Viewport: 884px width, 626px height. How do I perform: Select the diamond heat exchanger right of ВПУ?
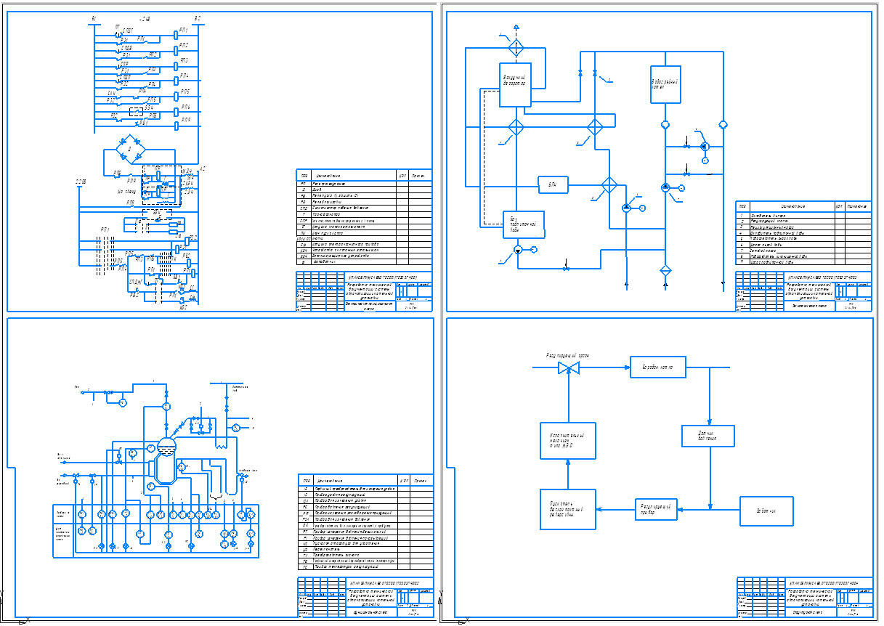609,185
